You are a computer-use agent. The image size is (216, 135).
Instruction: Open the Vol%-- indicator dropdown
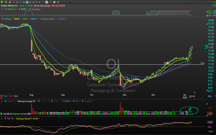(x=61, y=101)
